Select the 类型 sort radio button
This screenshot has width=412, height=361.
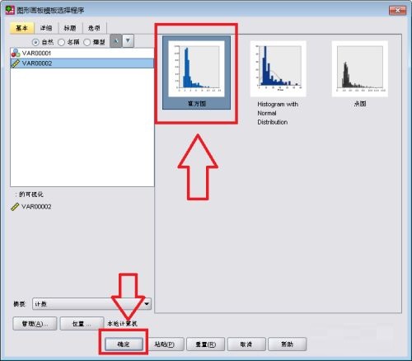[87, 42]
